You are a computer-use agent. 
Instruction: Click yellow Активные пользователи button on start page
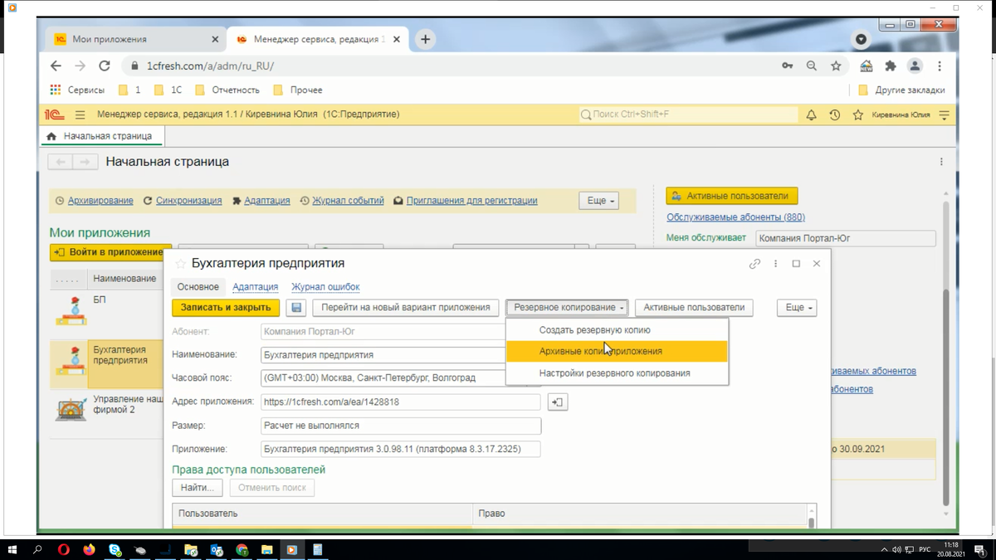(732, 196)
